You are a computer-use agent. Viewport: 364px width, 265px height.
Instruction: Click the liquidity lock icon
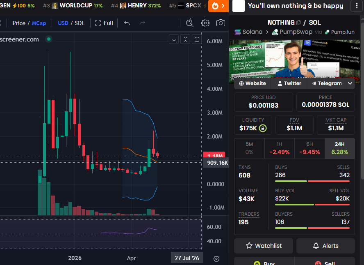pyautogui.click(x=263, y=128)
